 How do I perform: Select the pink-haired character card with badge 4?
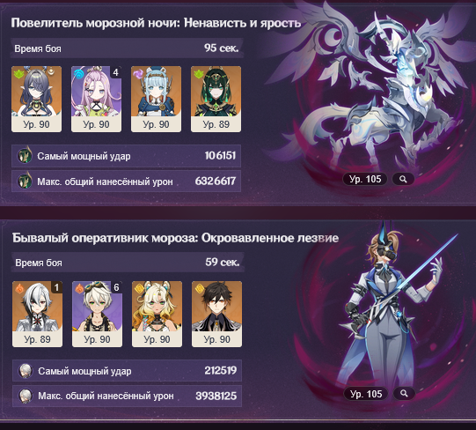click(96, 100)
